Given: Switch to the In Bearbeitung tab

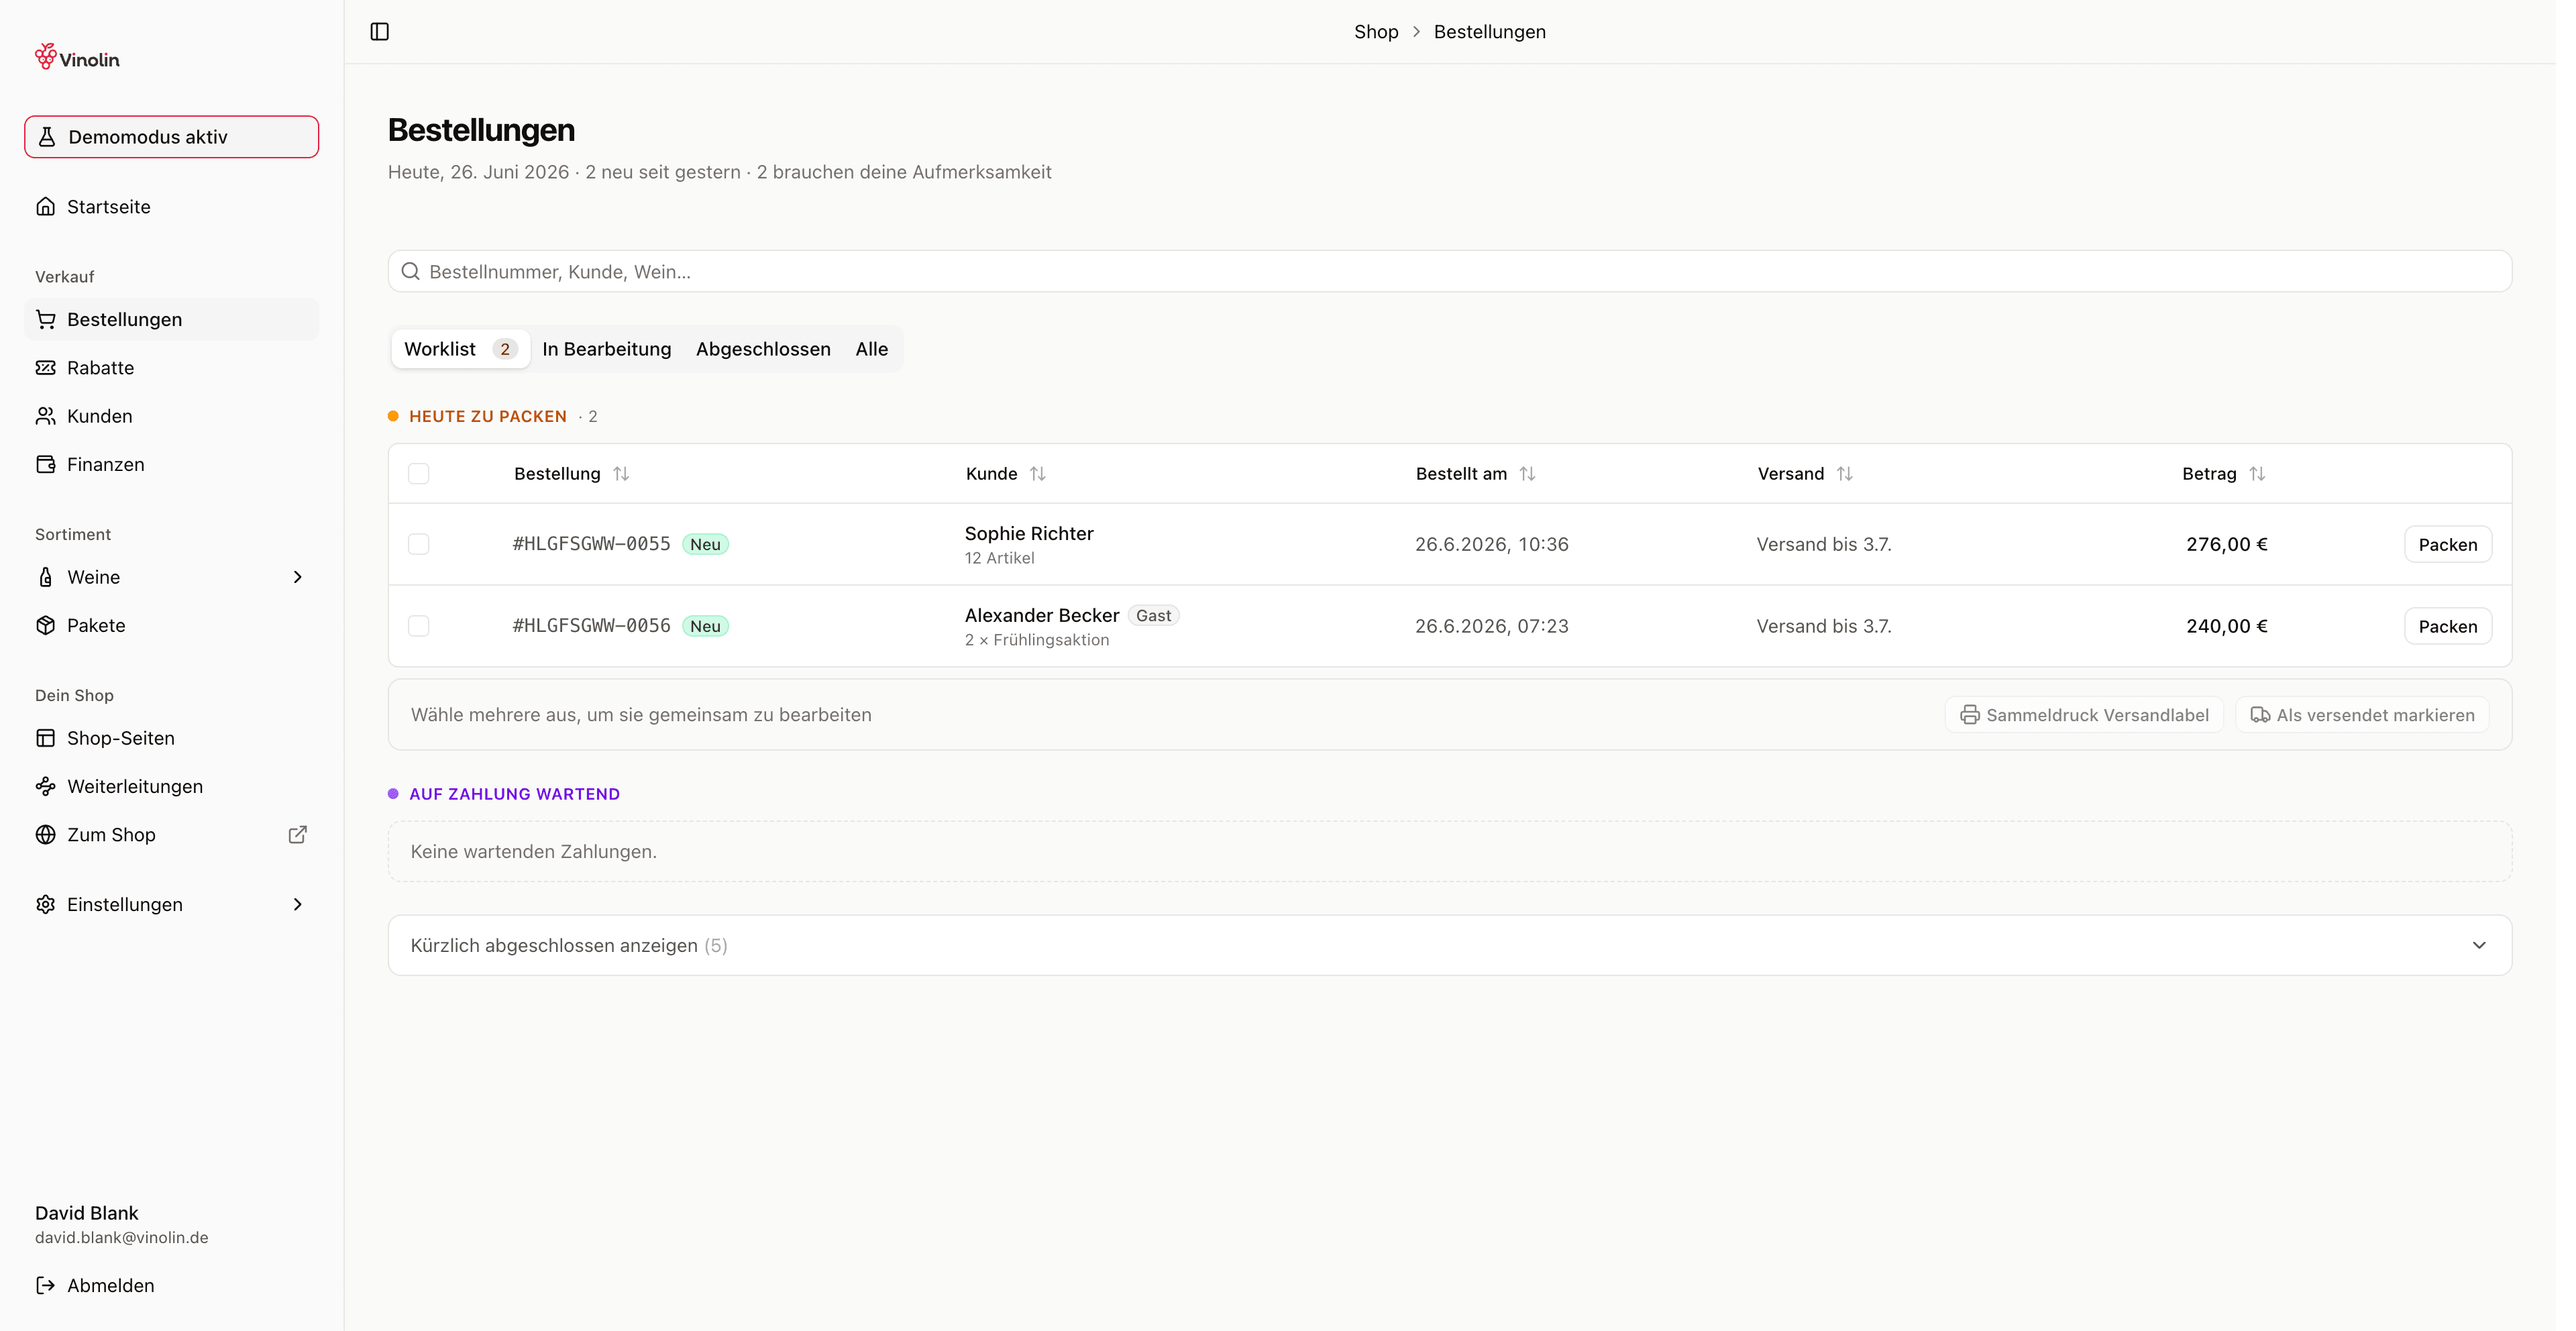Looking at the screenshot, I should click(x=607, y=349).
